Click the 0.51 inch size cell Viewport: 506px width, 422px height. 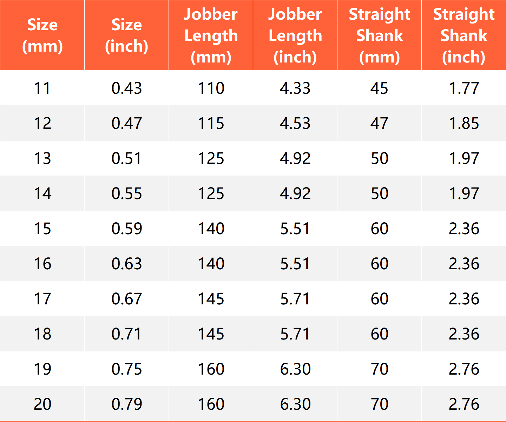pos(126,158)
